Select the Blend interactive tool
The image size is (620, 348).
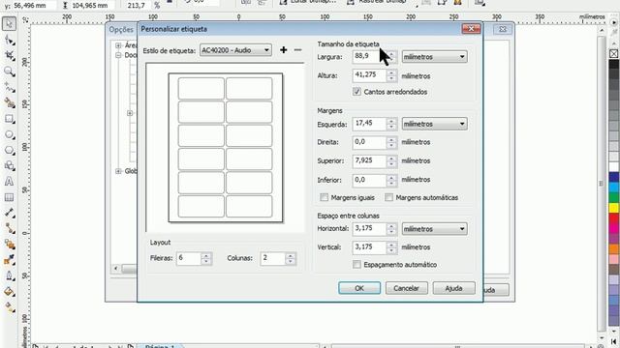[x=9, y=245]
